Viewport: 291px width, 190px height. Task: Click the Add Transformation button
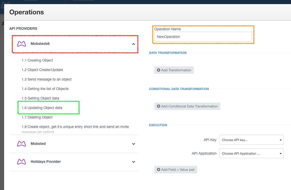(x=174, y=70)
